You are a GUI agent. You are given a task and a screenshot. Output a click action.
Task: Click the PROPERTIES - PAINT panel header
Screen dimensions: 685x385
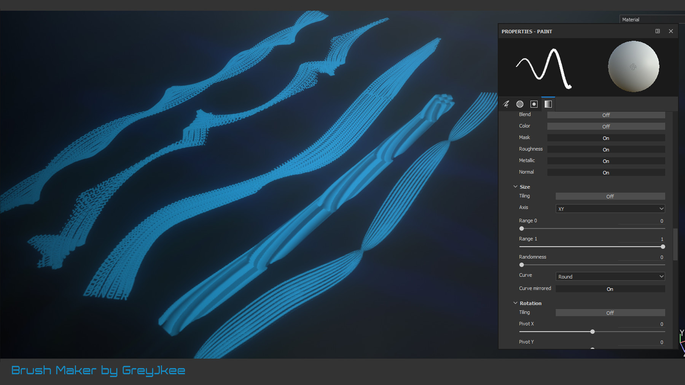click(527, 31)
